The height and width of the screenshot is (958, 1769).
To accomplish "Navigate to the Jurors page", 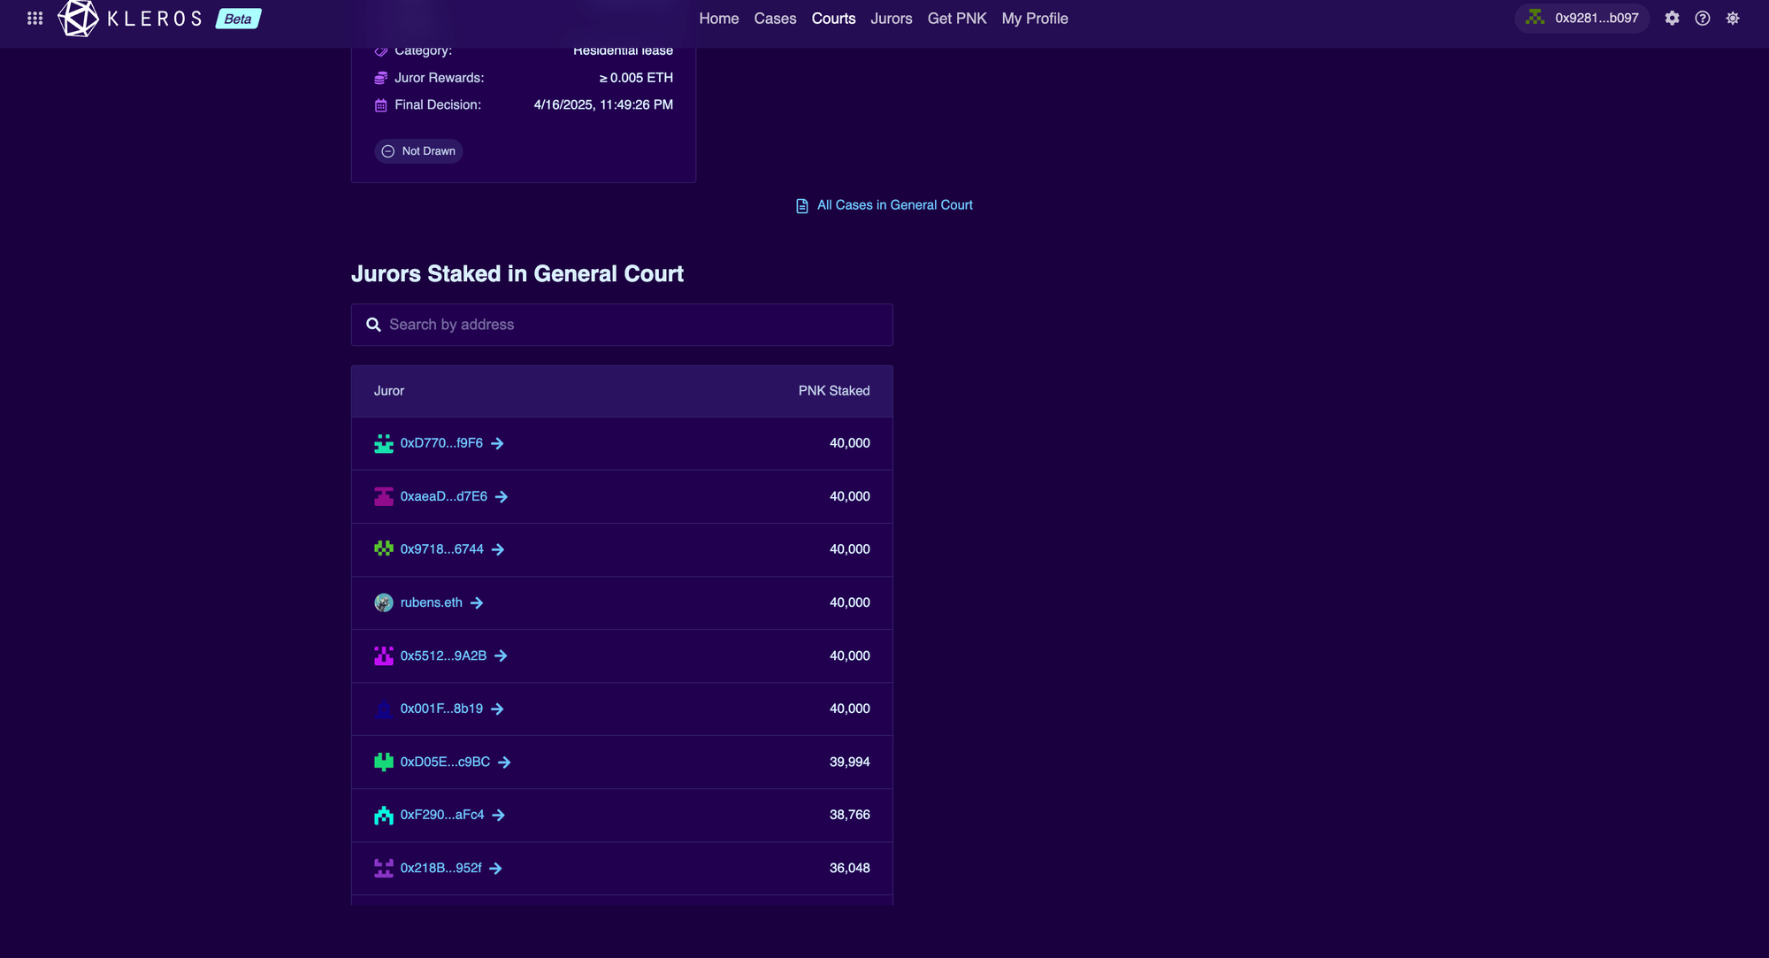I will [891, 19].
